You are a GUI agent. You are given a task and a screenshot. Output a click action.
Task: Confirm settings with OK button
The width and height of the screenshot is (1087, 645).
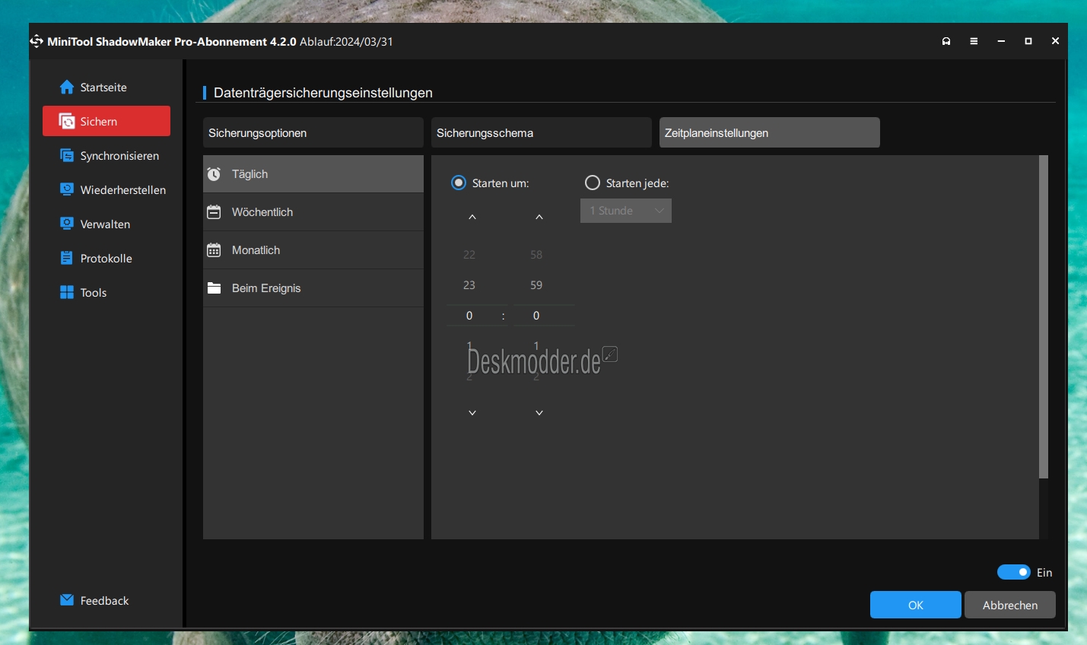tap(916, 605)
